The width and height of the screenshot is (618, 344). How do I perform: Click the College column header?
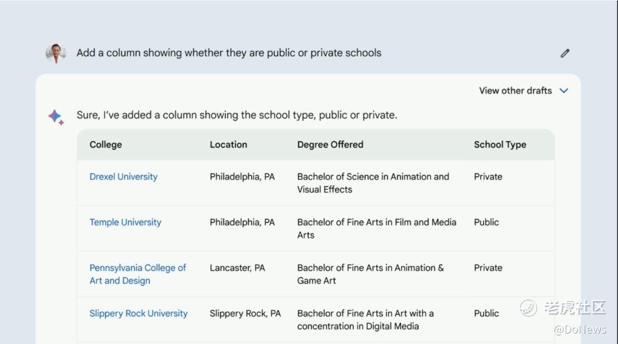(x=106, y=145)
